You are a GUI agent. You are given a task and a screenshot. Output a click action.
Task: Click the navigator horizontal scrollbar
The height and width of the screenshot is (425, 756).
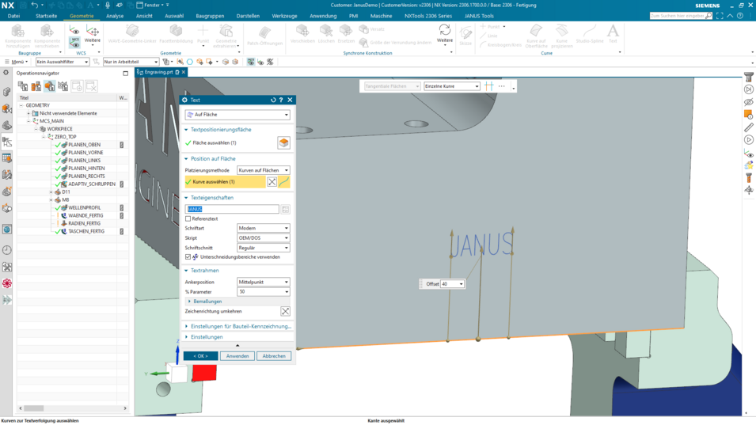point(72,408)
